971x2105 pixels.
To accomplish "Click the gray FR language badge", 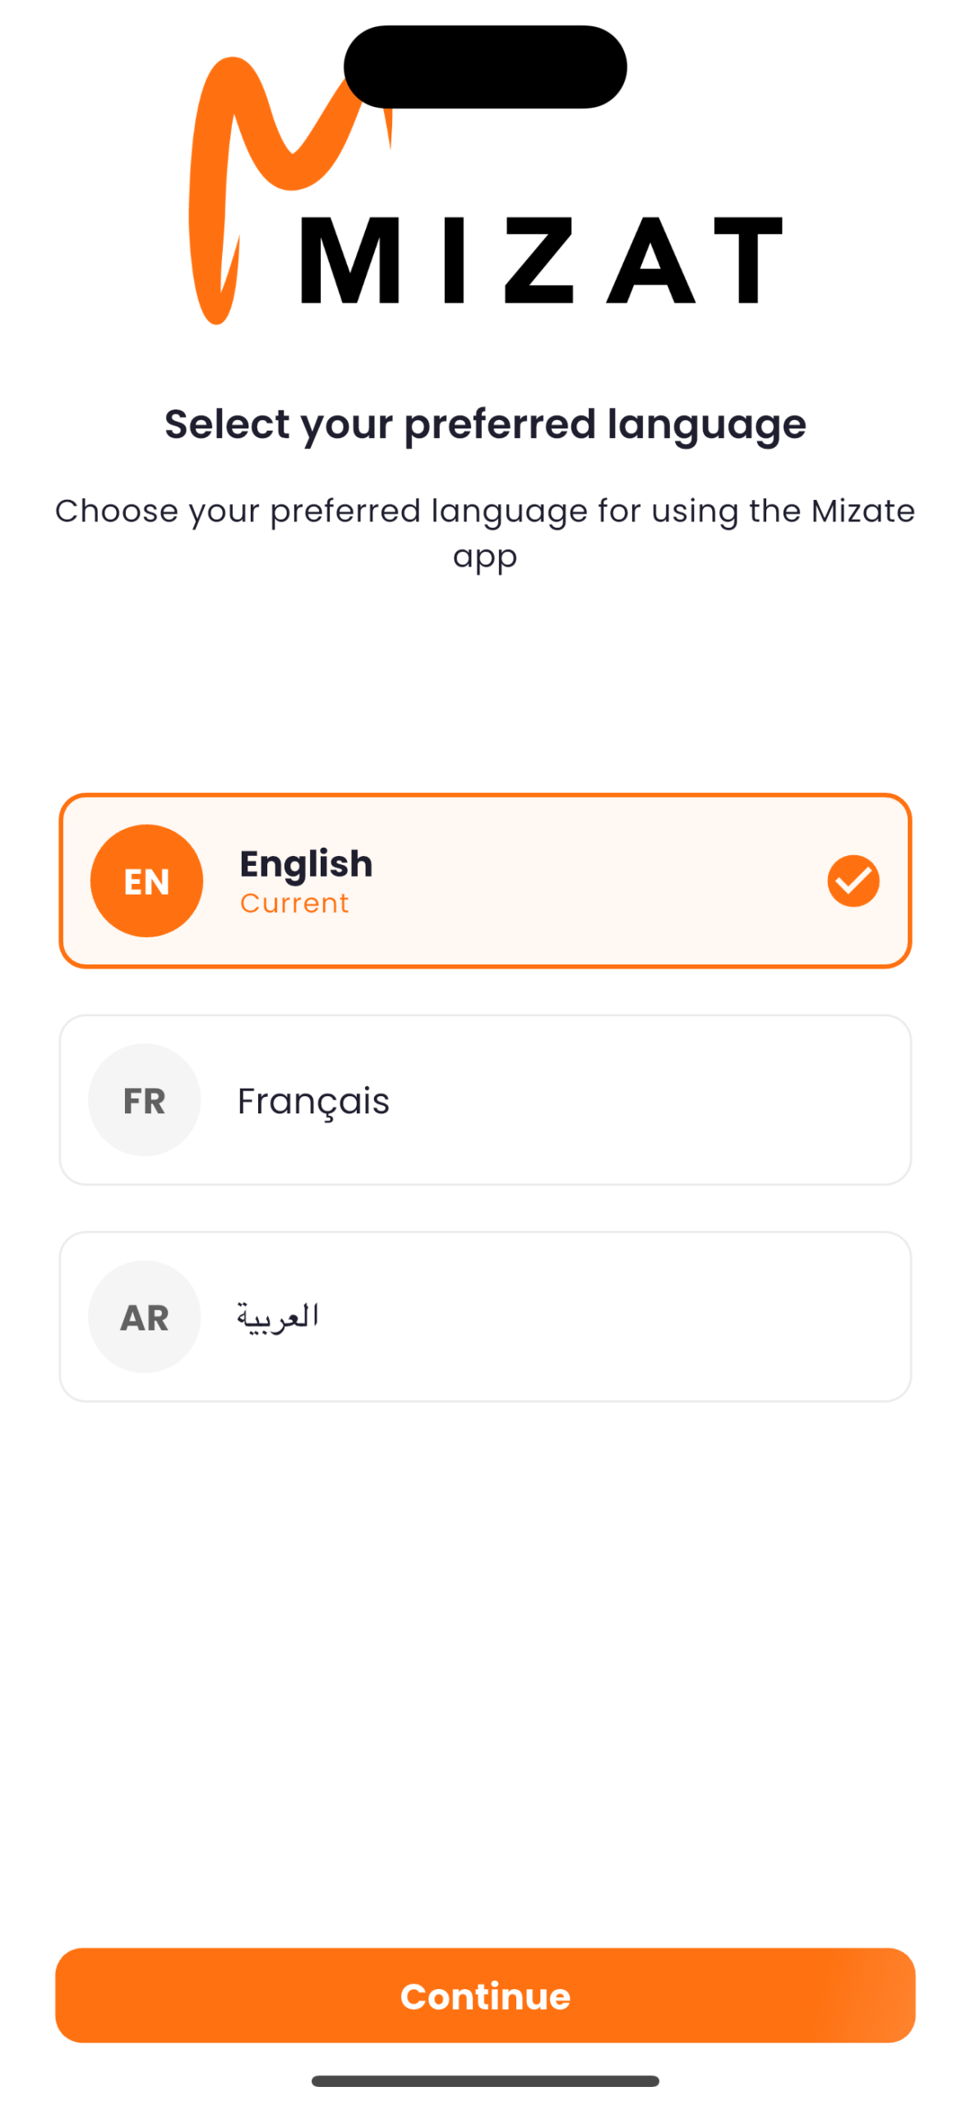I will coord(145,1099).
